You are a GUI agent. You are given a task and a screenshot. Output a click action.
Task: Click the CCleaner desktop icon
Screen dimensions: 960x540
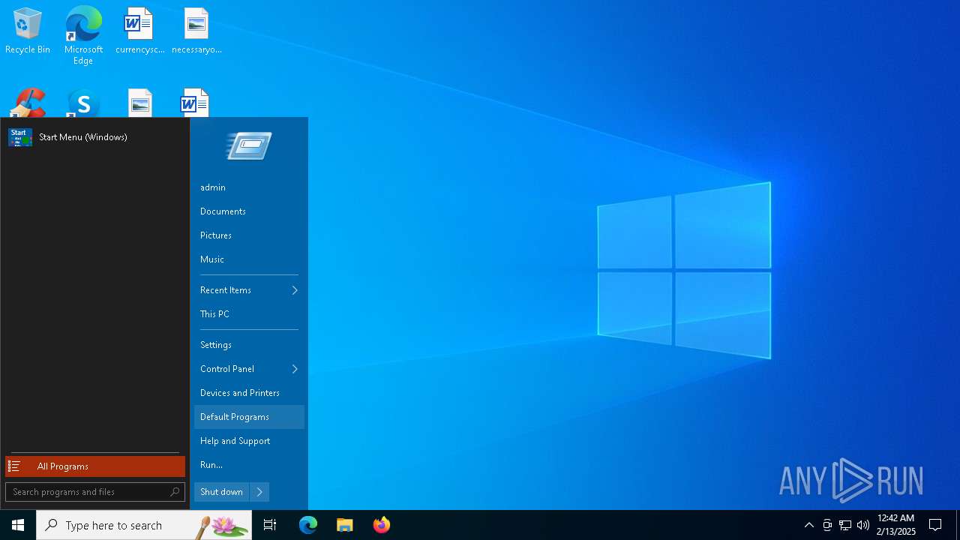coord(28,103)
